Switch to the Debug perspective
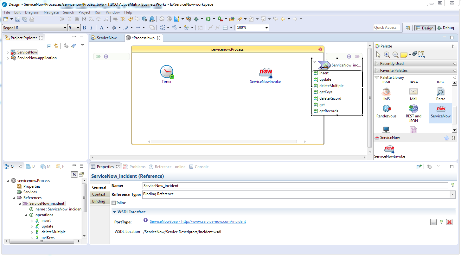The image size is (461, 256). (x=445, y=28)
